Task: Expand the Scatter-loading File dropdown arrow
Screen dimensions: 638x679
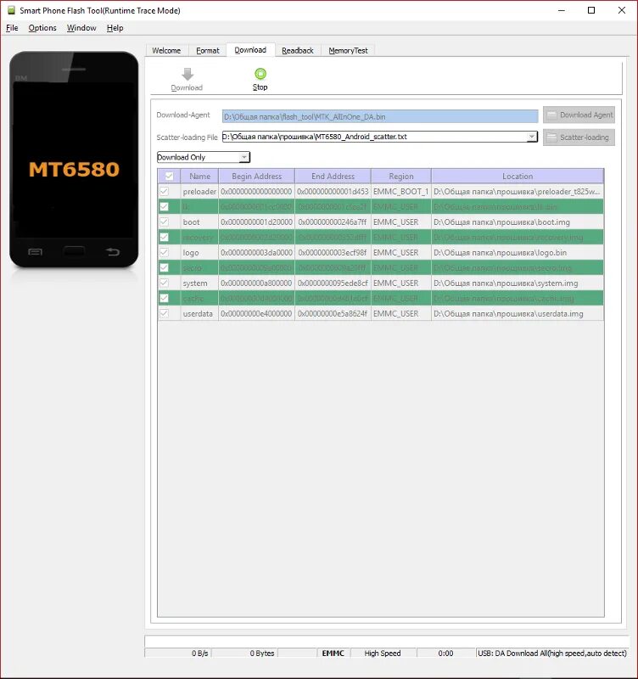Action: (532, 137)
